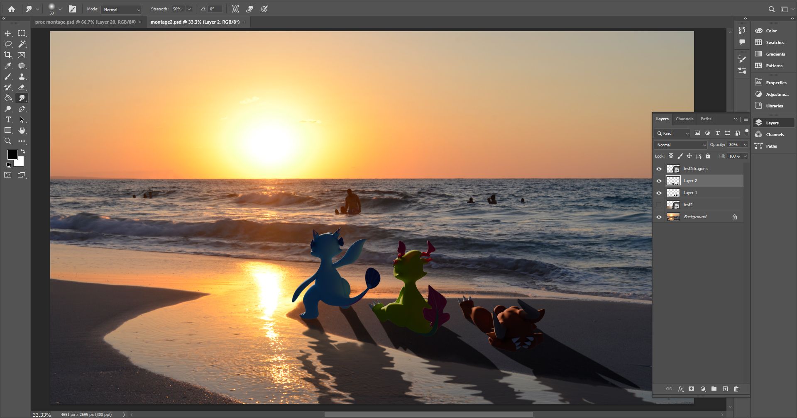Select the Pen tool
The image size is (797, 418).
pyautogui.click(x=22, y=109)
